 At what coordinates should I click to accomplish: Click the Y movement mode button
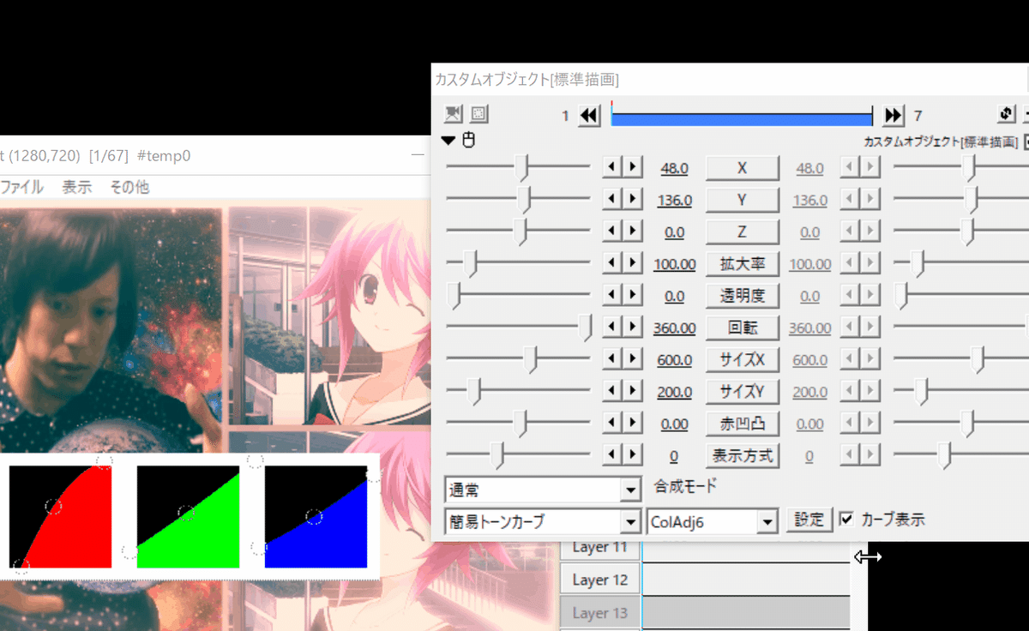click(742, 199)
